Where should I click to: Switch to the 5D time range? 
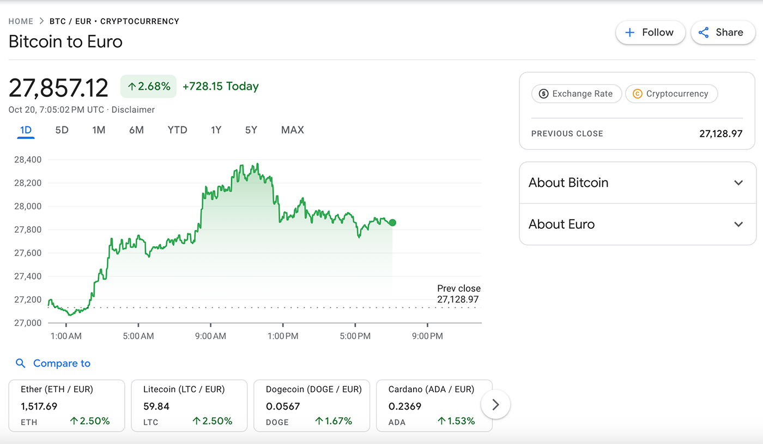(x=62, y=130)
